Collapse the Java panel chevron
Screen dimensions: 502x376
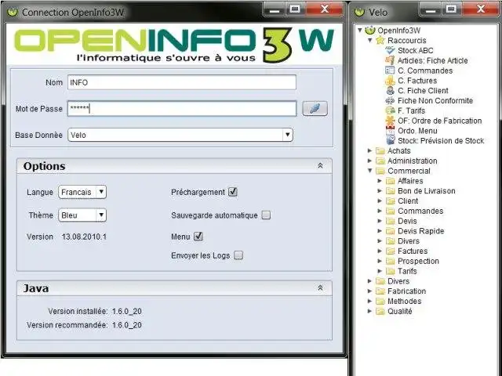pyautogui.click(x=320, y=287)
